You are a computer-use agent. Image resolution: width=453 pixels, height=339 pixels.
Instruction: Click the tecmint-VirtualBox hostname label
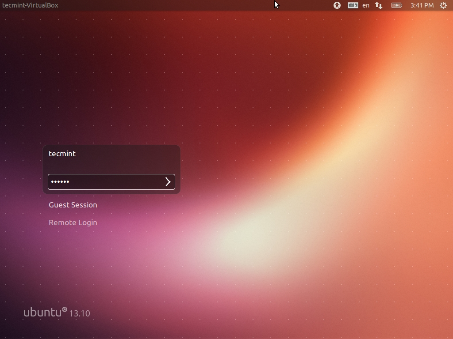(30, 5)
